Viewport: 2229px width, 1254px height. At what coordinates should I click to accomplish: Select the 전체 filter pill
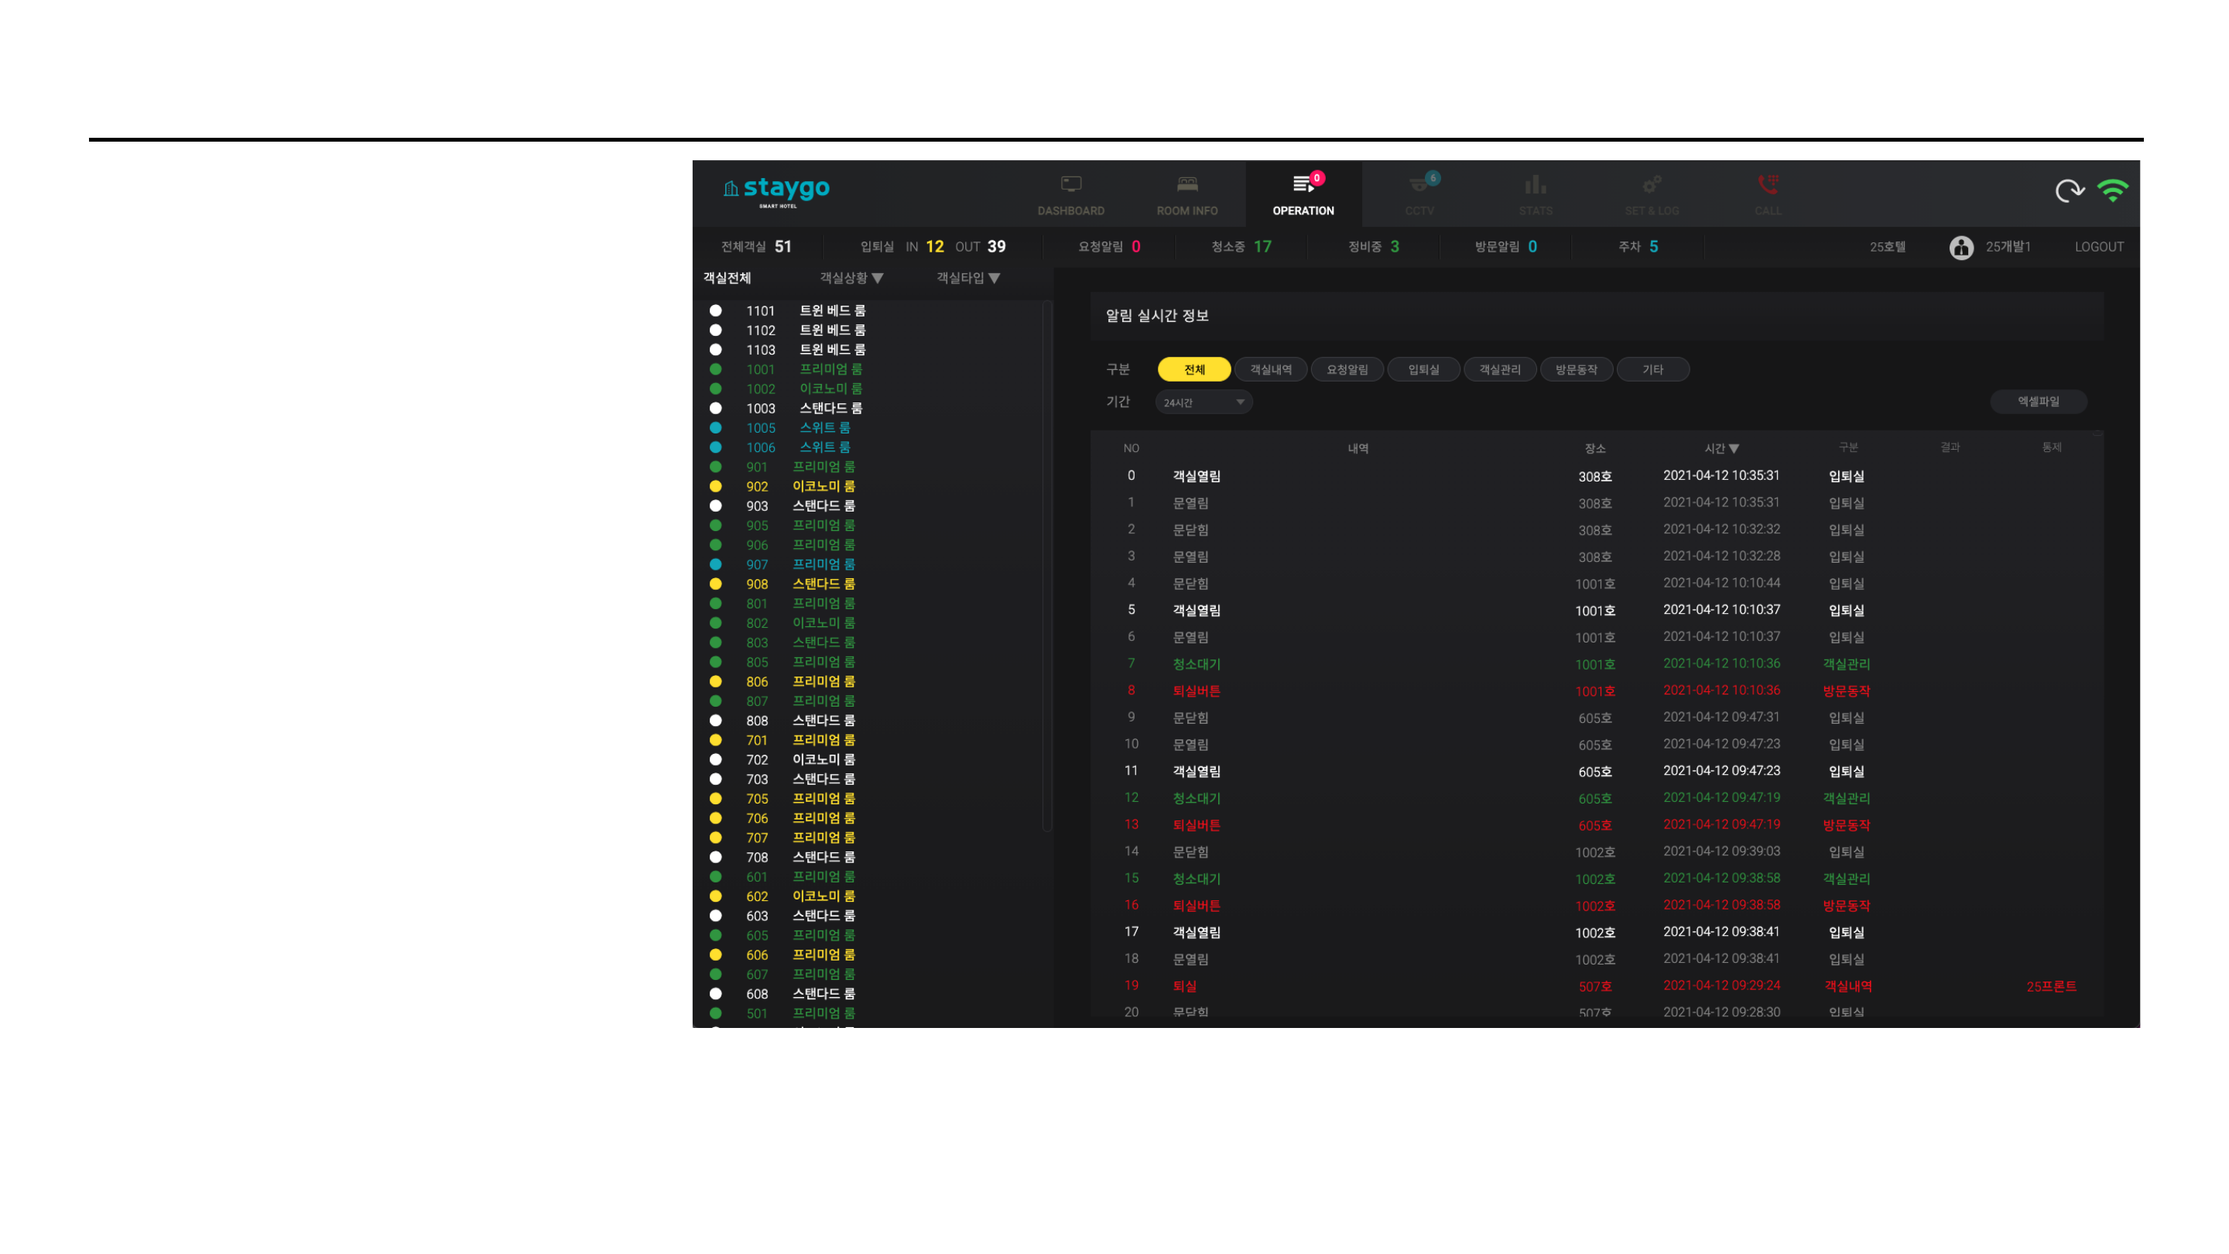click(x=1194, y=369)
